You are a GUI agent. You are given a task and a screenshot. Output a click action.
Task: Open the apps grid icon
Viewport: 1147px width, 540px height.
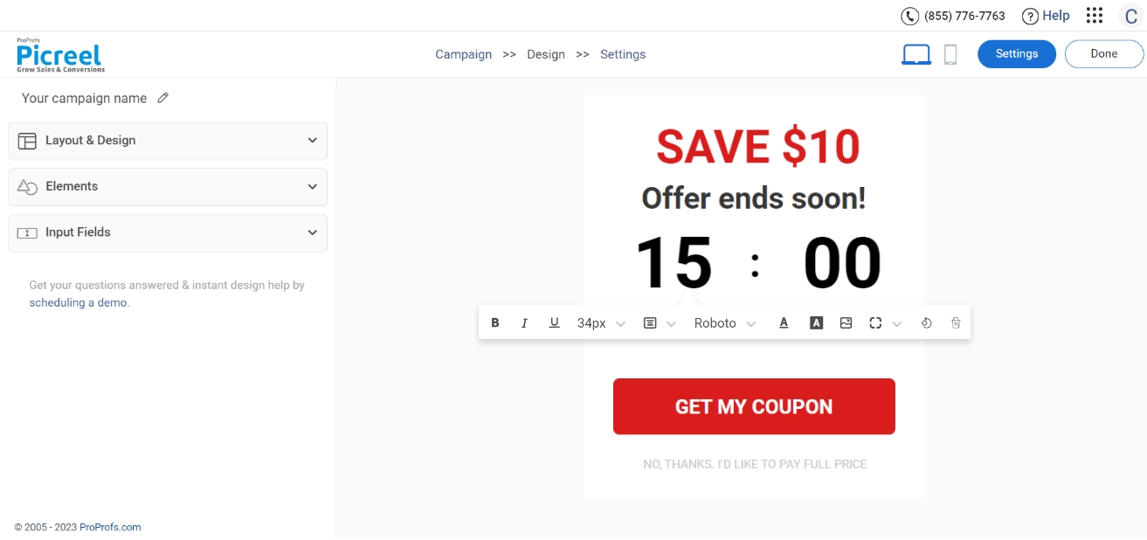click(x=1094, y=16)
